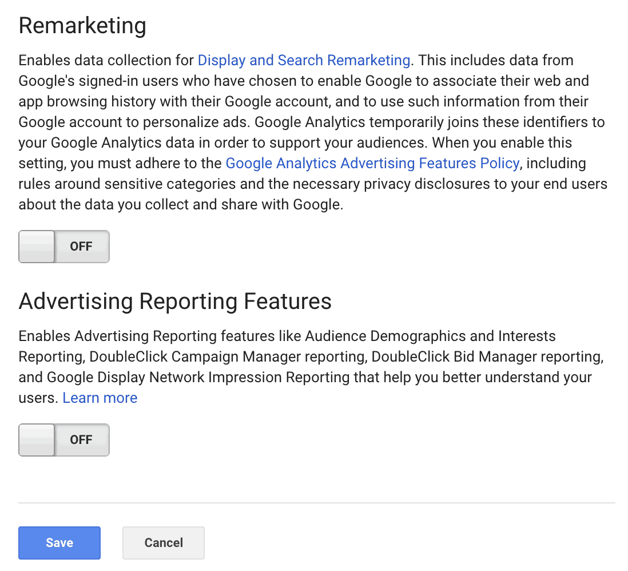Follow the Display and Search Remarketing hyperlink
Viewport: 628px width, 571px height.
click(304, 60)
